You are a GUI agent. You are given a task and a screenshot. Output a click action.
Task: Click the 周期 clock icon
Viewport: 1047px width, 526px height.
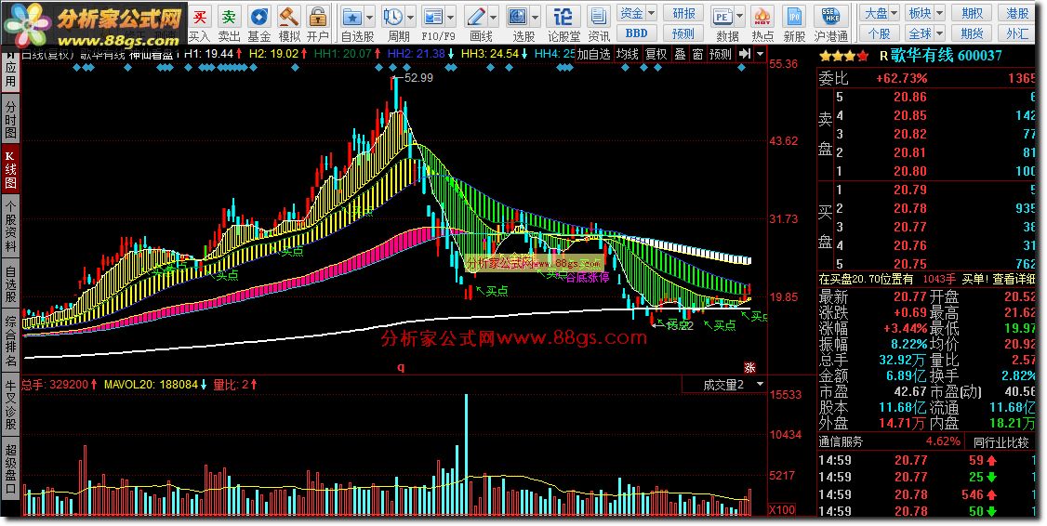(393, 16)
